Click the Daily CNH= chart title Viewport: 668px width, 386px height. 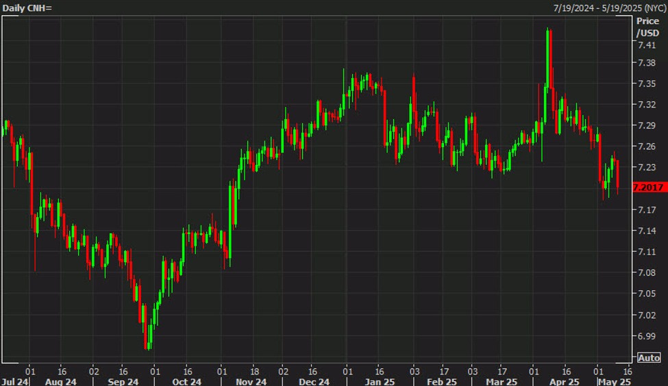coord(27,7)
